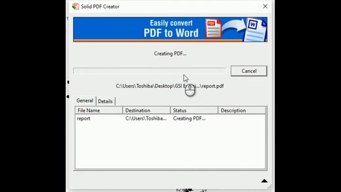Click the PDF creation progress bar
This screenshot has height=192, width=341.
coord(150,71)
